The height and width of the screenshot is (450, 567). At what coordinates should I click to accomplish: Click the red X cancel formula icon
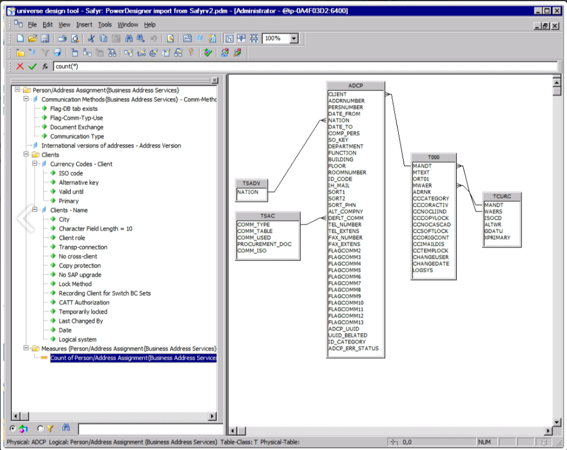[x=20, y=67]
